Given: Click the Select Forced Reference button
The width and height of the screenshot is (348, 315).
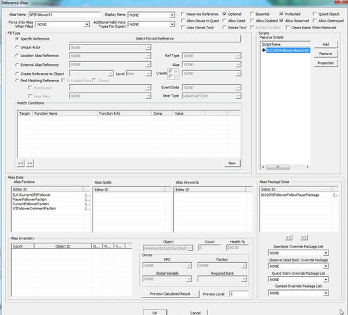Looking at the screenshot, I should point(155,38).
